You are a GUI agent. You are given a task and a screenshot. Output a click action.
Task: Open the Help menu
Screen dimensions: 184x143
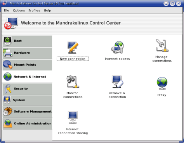[47, 10]
